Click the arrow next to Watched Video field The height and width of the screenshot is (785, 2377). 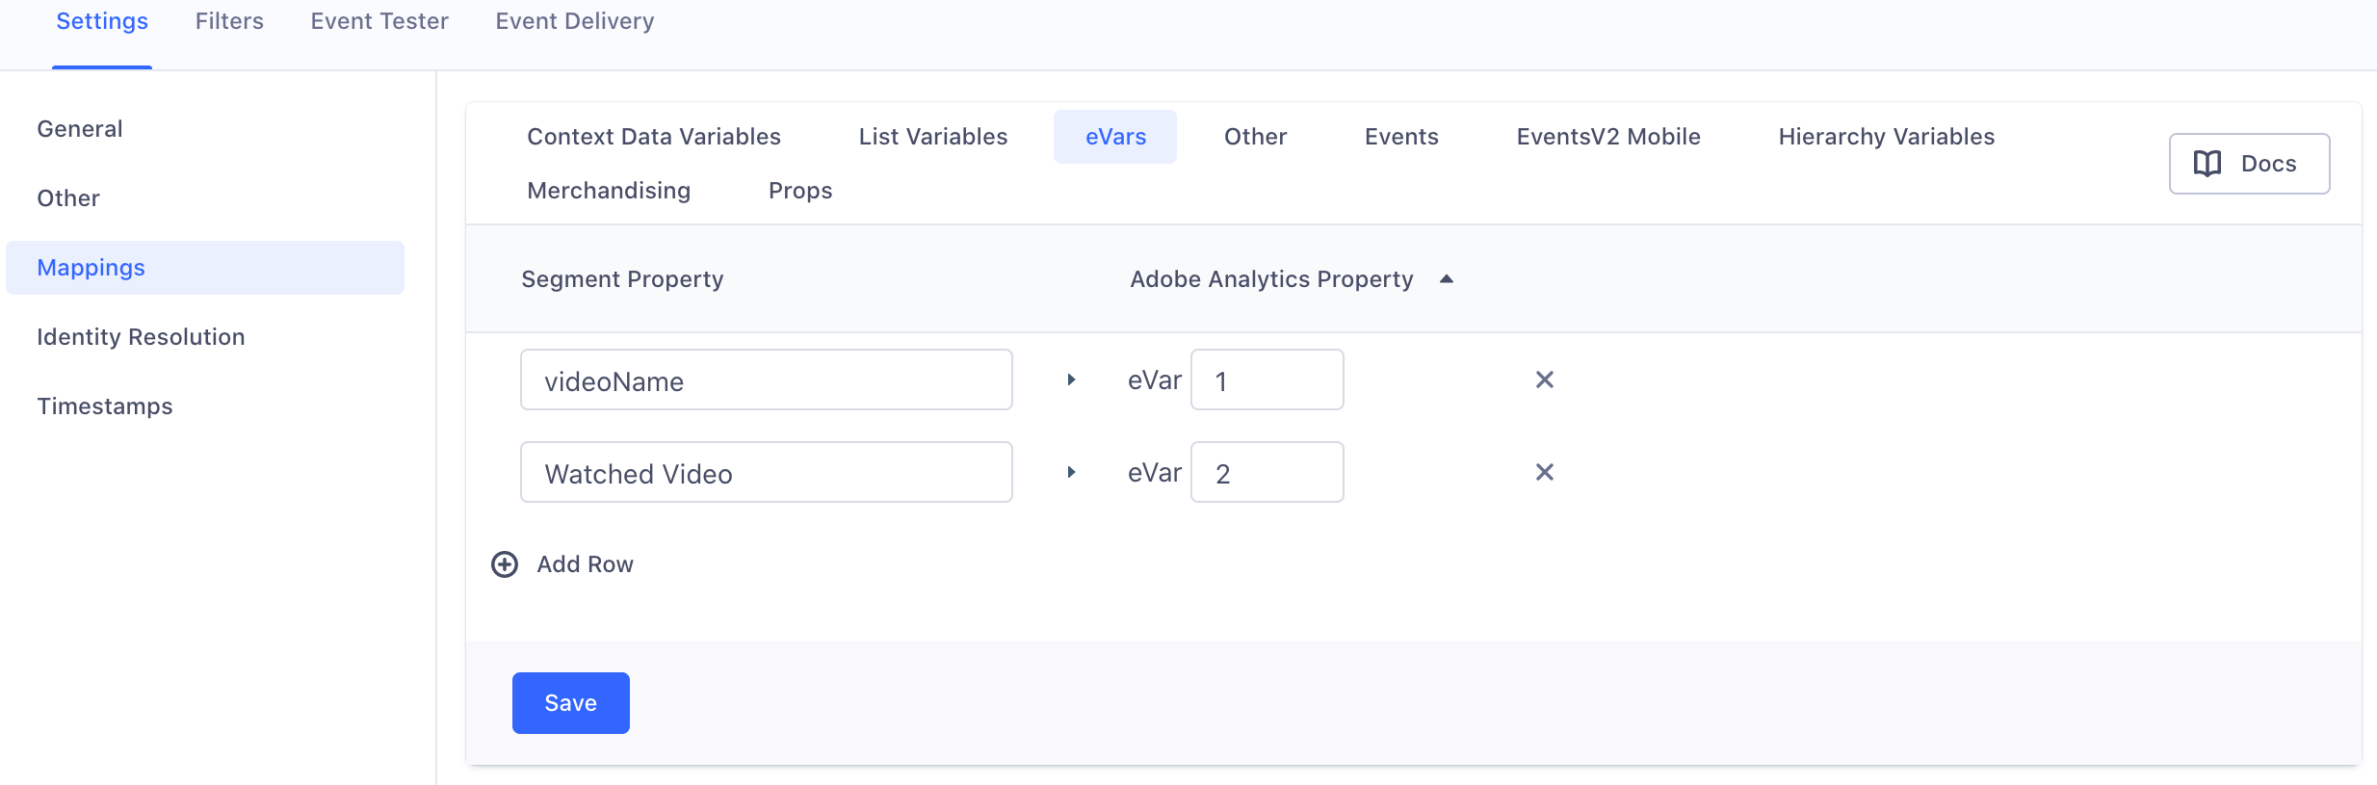click(x=1071, y=472)
